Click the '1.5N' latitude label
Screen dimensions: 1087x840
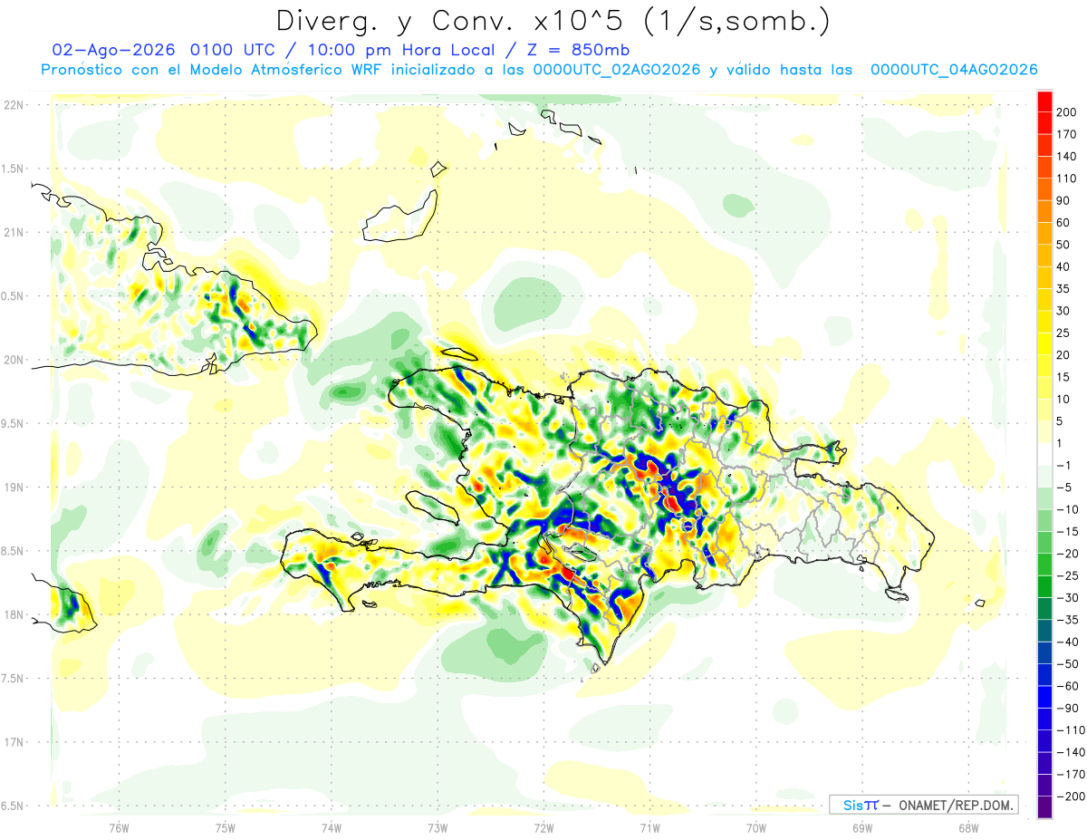[14, 169]
